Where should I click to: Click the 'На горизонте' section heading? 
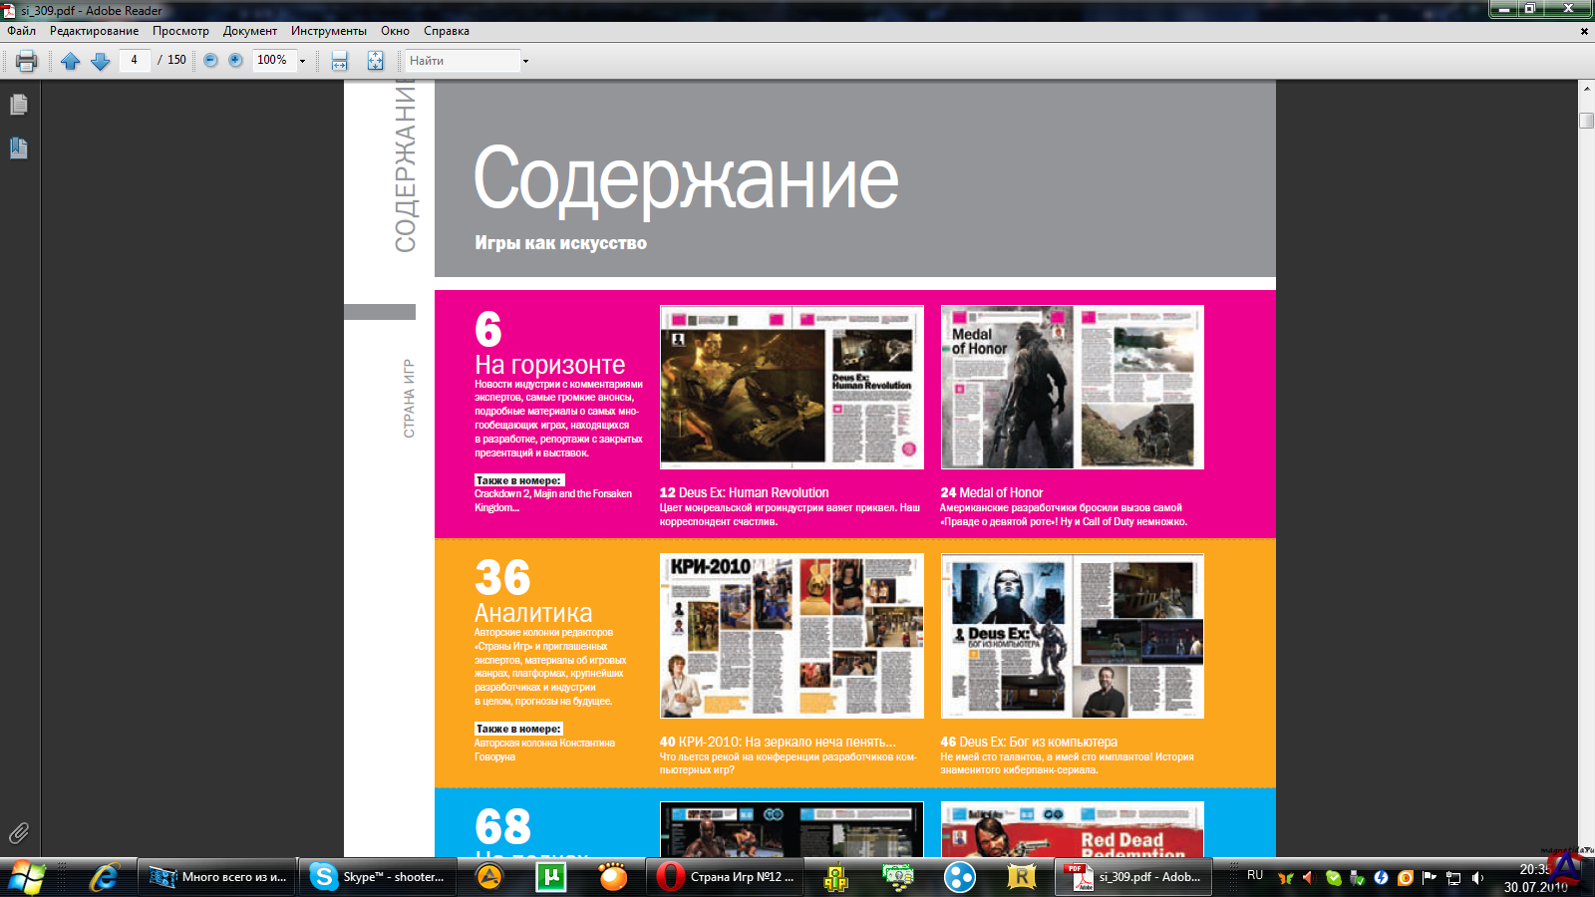point(550,365)
